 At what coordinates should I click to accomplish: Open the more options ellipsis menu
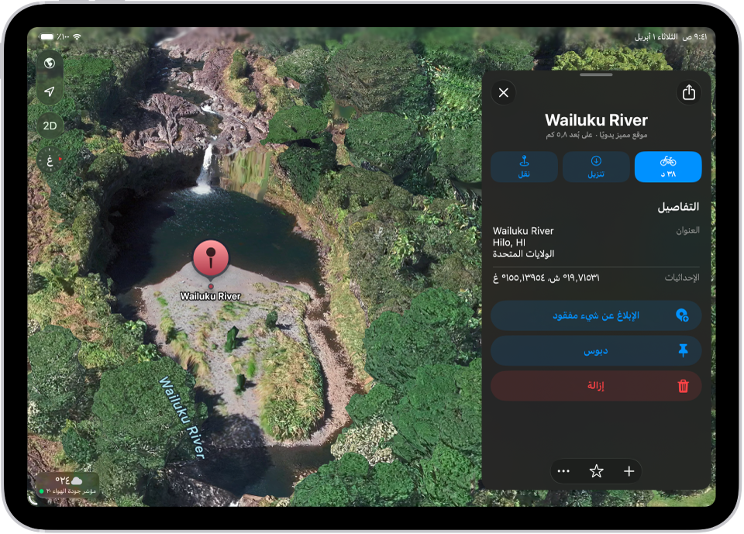pyautogui.click(x=563, y=471)
